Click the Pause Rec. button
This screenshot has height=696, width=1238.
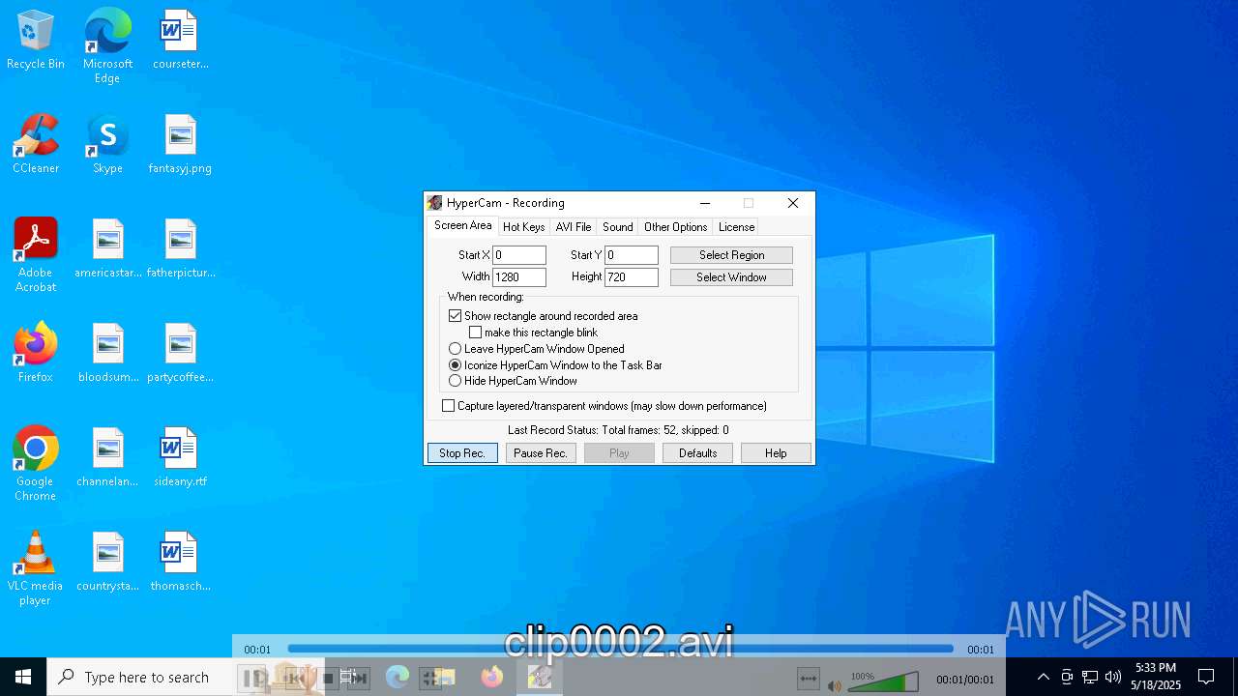(541, 453)
